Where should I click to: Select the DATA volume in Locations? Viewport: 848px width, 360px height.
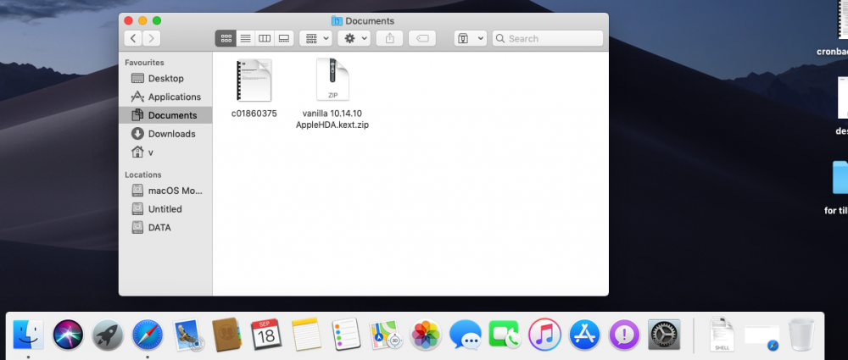tap(165, 228)
